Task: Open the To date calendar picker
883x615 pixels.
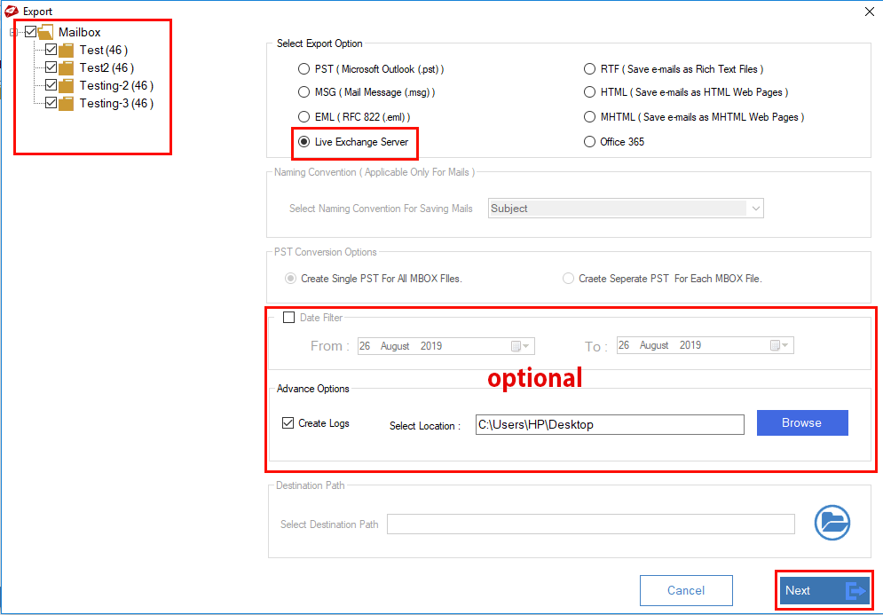Action: click(x=779, y=345)
